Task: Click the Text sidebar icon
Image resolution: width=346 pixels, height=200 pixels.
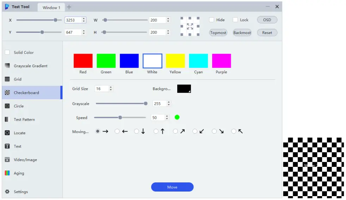Action: 7,146
